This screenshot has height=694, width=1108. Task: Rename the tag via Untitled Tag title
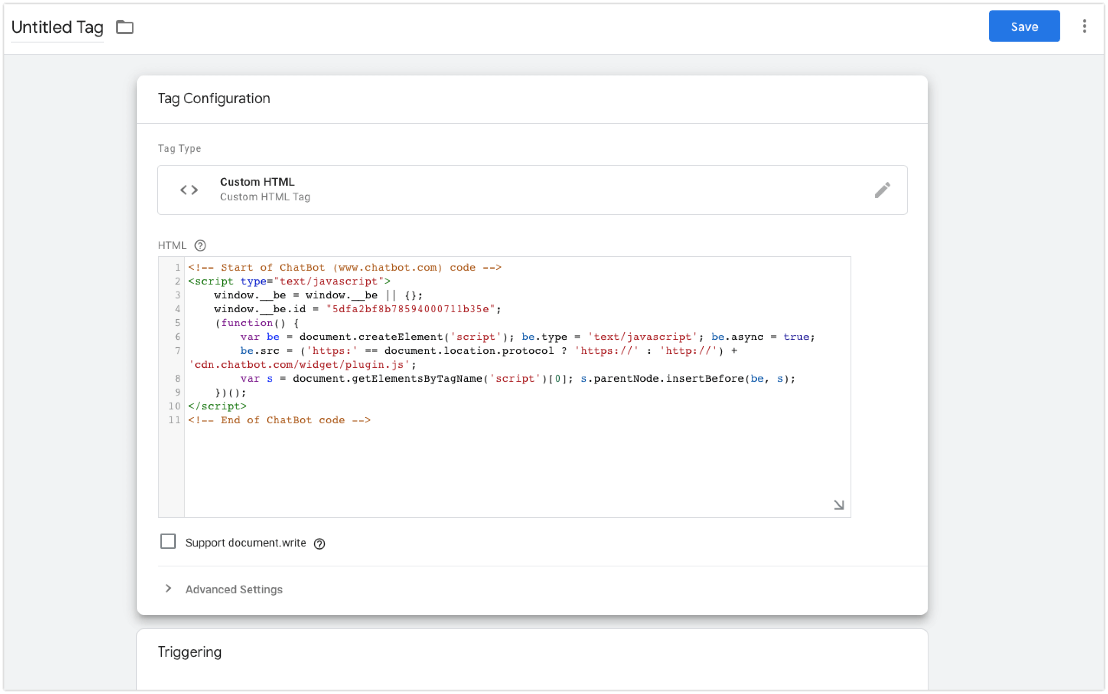tap(57, 27)
